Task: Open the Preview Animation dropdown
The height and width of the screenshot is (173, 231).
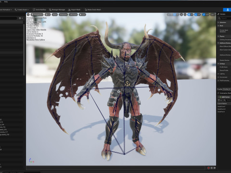Action: click(6, 10)
